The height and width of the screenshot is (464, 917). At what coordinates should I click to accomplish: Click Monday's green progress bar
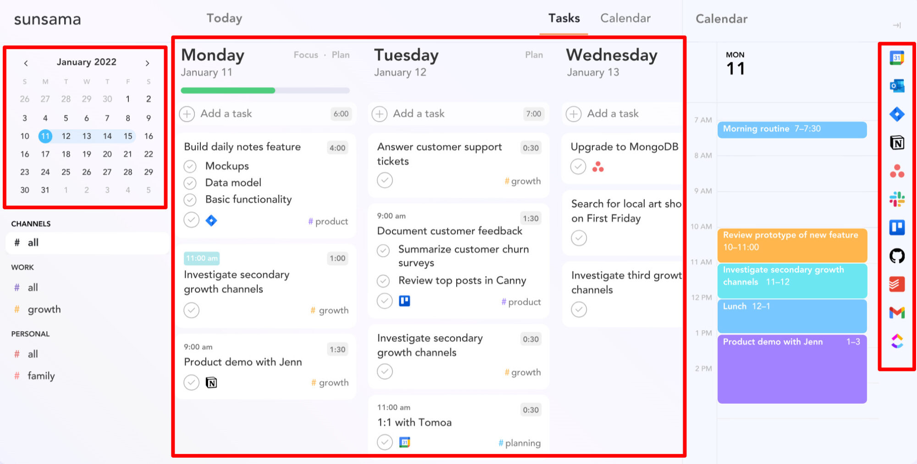click(x=227, y=91)
